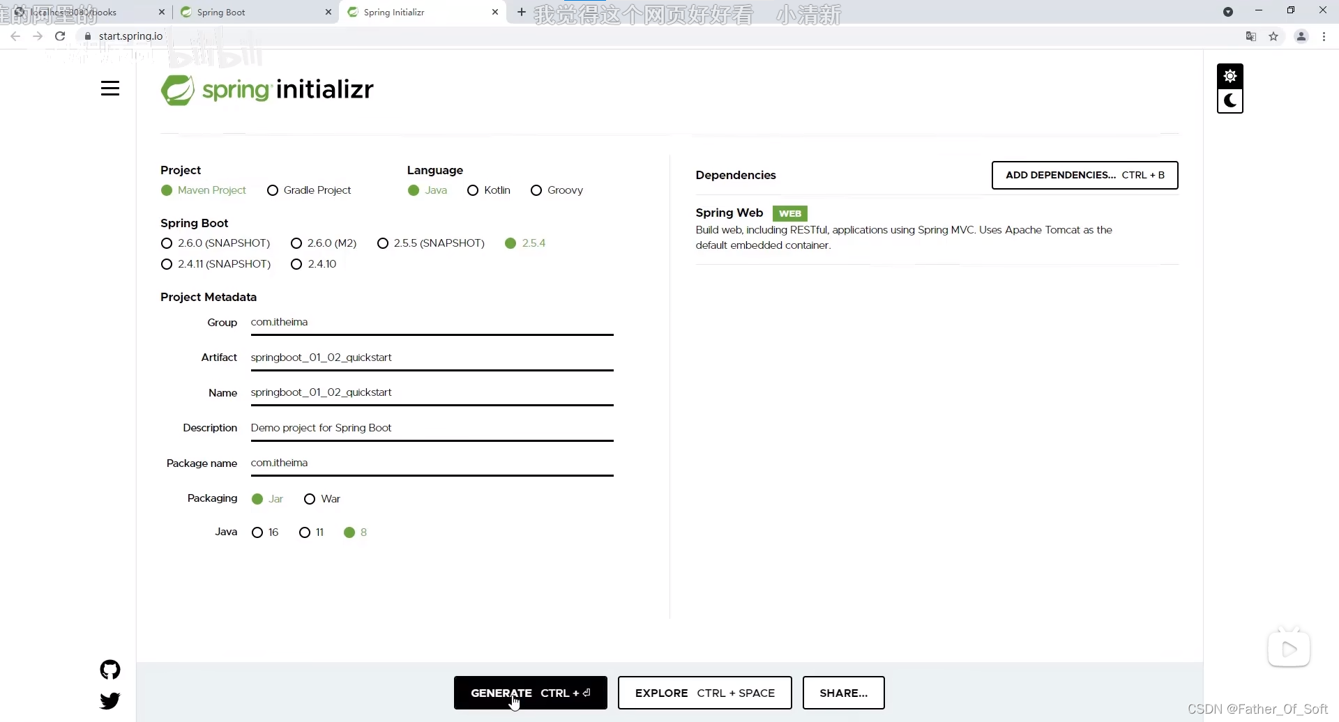Click the Spring Web dependency entry
The height and width of the screenshot is (722, 1339).
pyautogui.click(x=937, y=229)
